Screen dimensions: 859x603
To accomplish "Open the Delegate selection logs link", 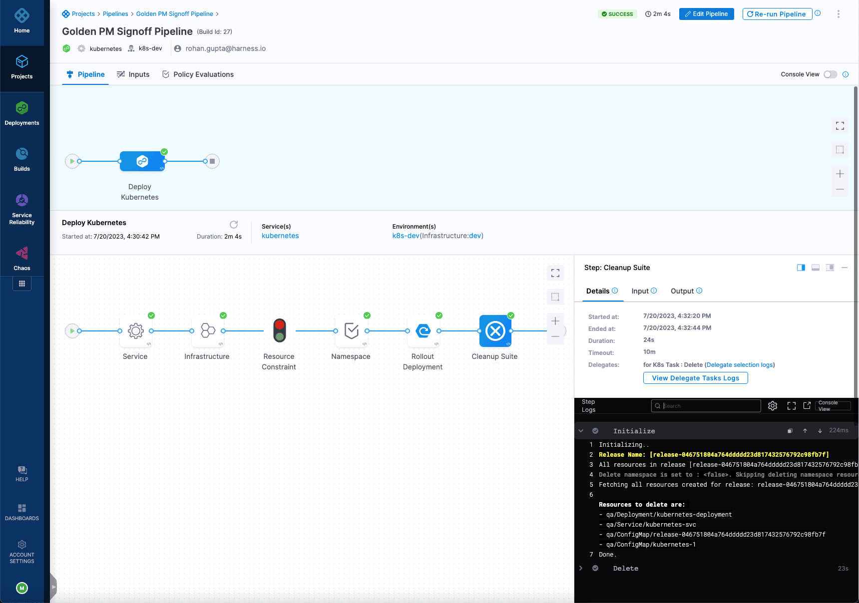I will tap(739, 364).
